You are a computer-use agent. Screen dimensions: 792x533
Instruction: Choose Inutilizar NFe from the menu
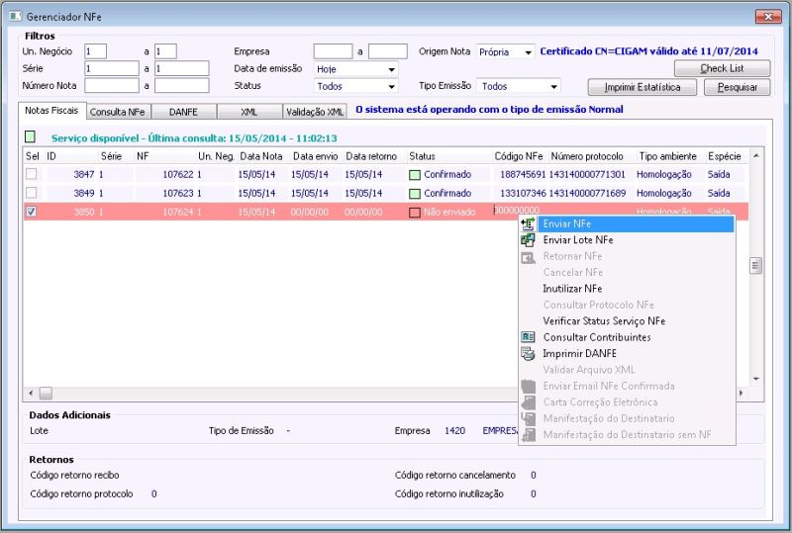click(627, 289)
